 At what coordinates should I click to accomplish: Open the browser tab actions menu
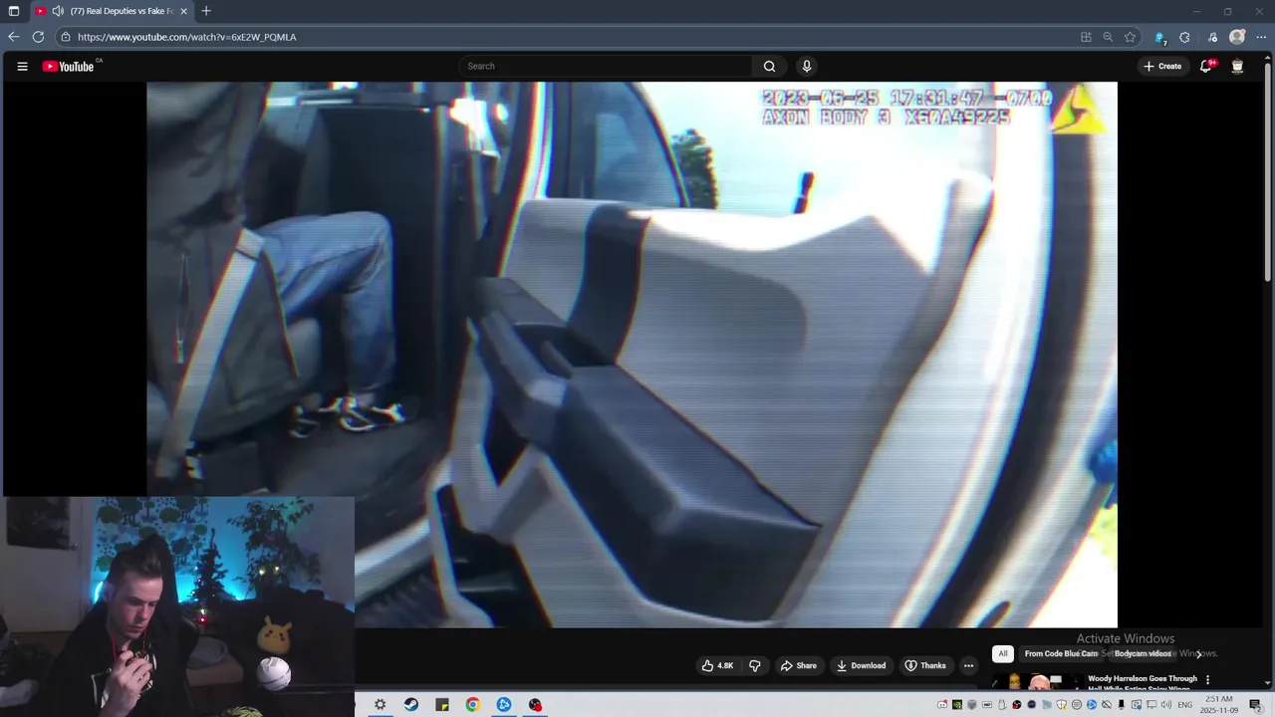[14, 11]
